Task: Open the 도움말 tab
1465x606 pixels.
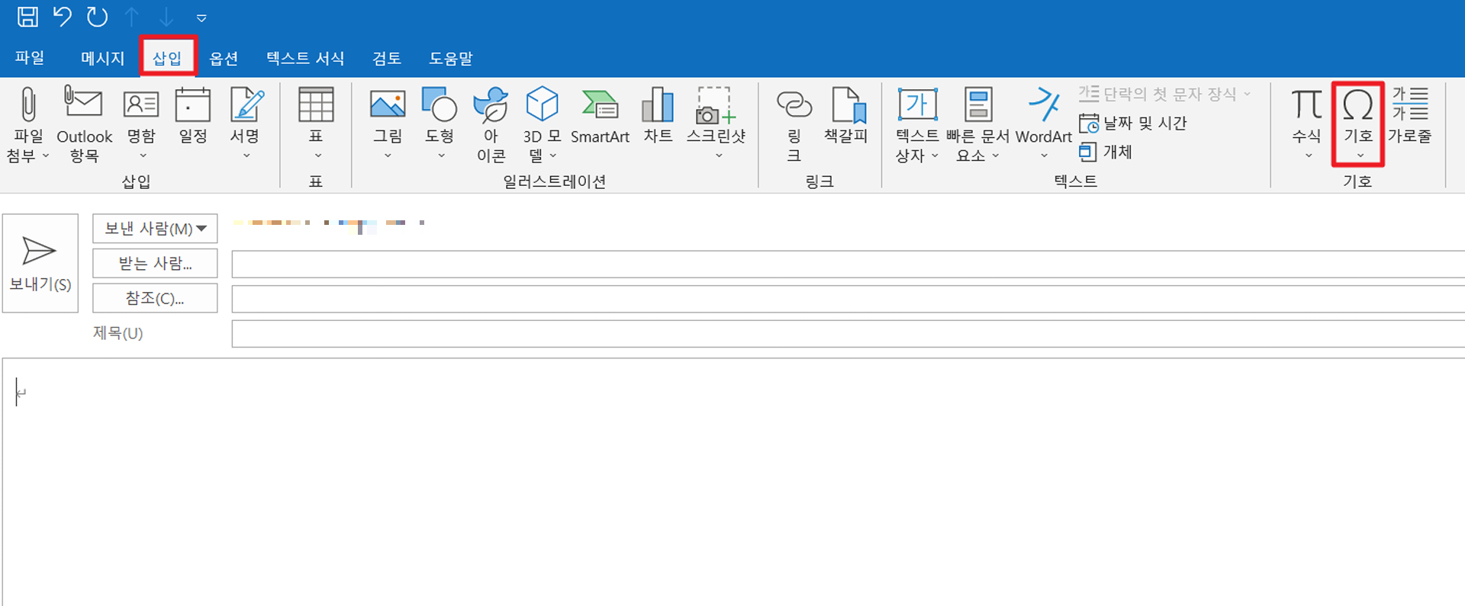Action: pos(451,58)
